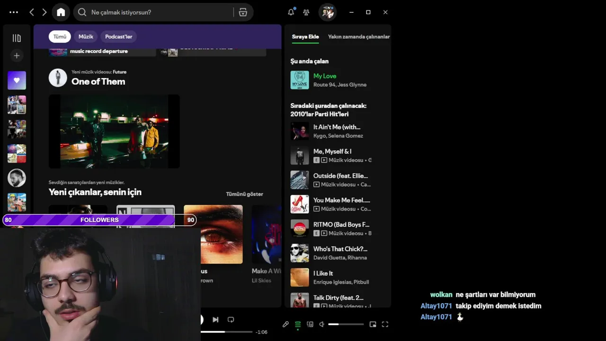Mute with the speaker icon
Image resolution: width=606 pixels, height=341 pixels.
coord(322,324)
